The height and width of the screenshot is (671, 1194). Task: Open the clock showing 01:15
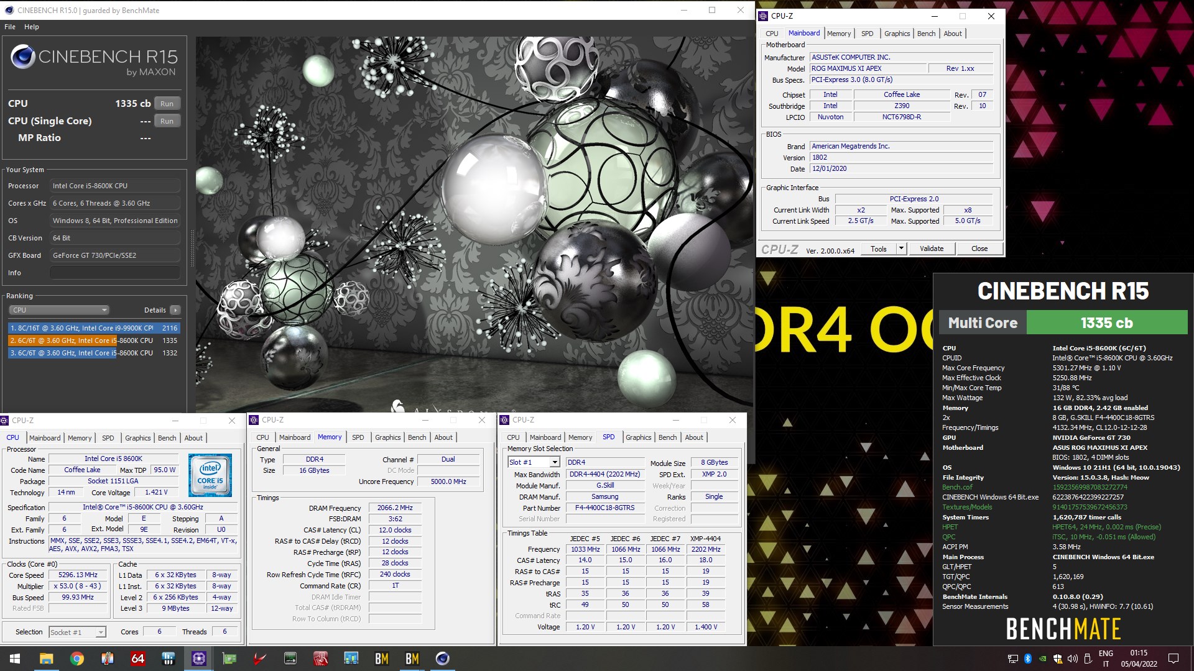coord(1139,659)
